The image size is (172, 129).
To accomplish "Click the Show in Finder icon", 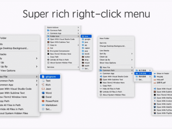I will [155, 73].
